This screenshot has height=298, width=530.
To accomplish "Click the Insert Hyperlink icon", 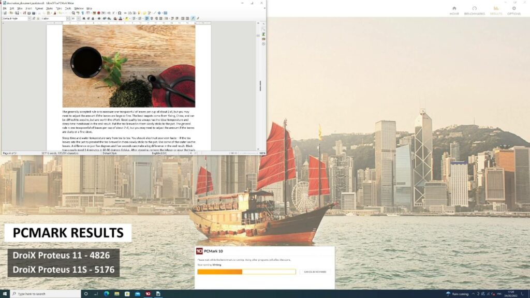I will coord(125,13).
